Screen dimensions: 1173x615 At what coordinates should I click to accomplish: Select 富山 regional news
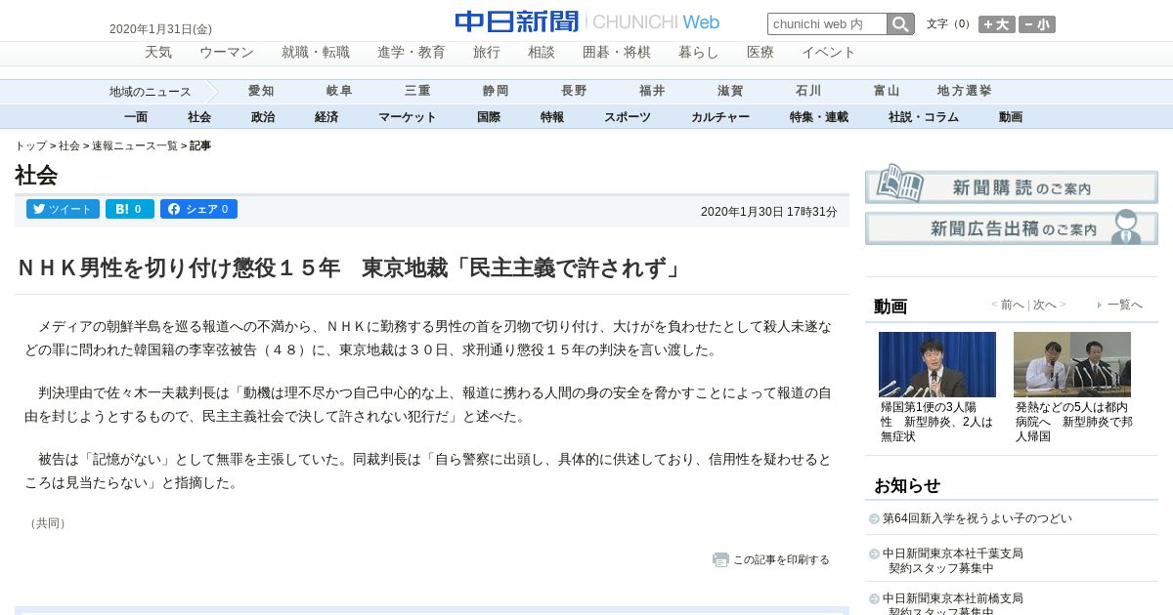(x=887, y=91)
